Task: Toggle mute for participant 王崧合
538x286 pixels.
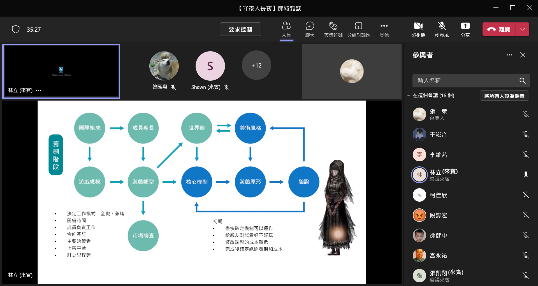Action: [526, 134]
